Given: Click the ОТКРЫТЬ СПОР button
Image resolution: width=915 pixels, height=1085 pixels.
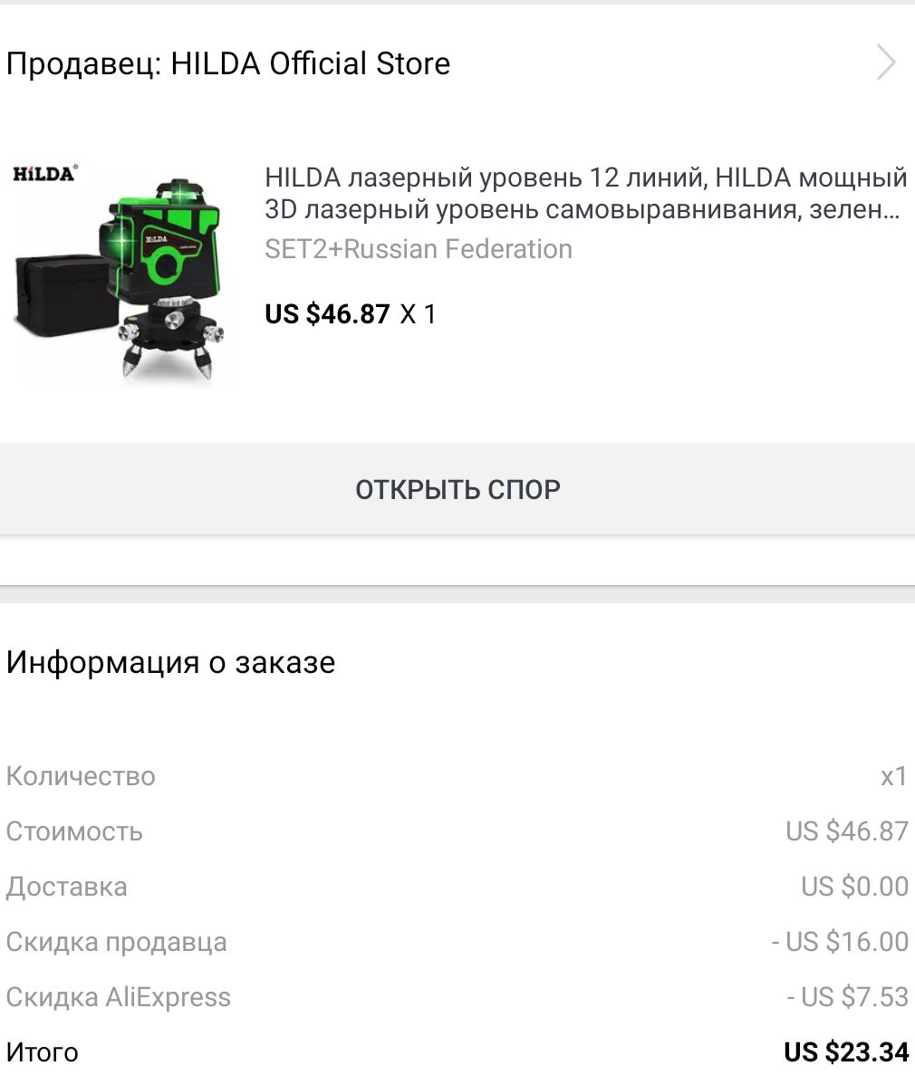Looking at the screenshot, I should (x=457, y=489).
